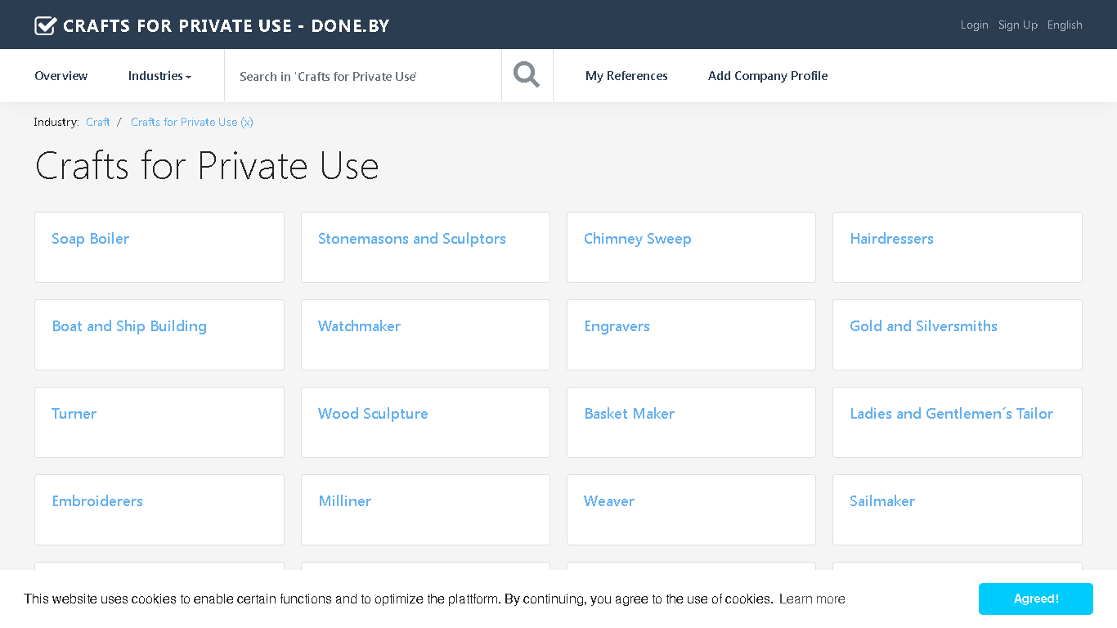Focus the 'Search in Crafts for Private Use' field

tap(363, 76)
